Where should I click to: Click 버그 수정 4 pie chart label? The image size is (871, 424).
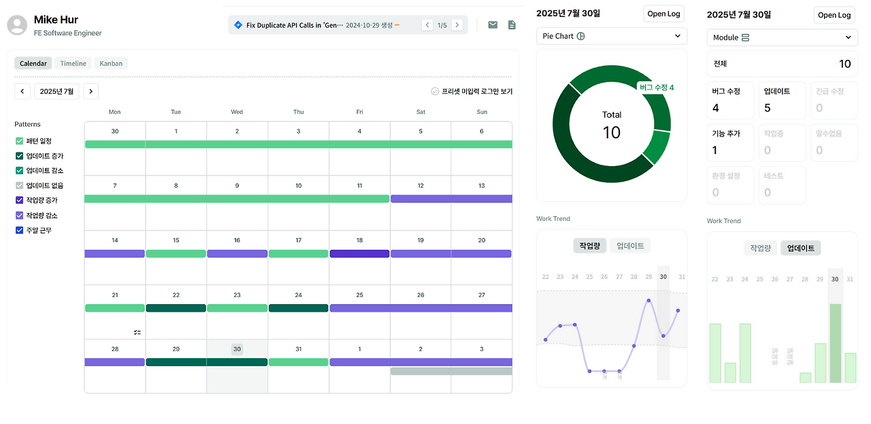(x=657, y=87)
